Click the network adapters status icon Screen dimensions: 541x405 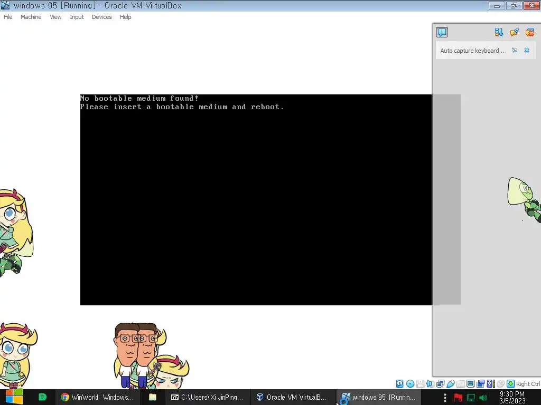coord(440,384)
